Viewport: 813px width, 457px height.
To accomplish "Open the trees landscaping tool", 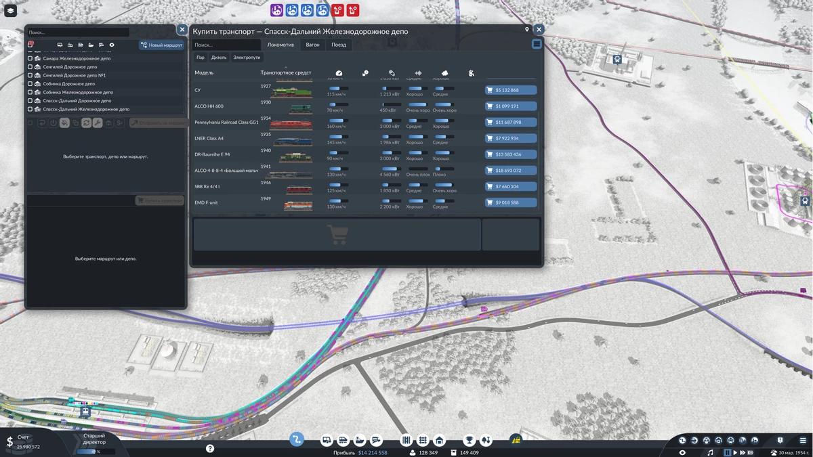I will (x=486, y=440).
